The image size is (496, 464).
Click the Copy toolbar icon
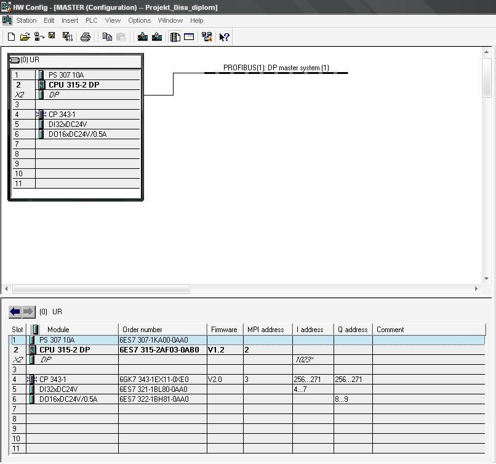107,37
